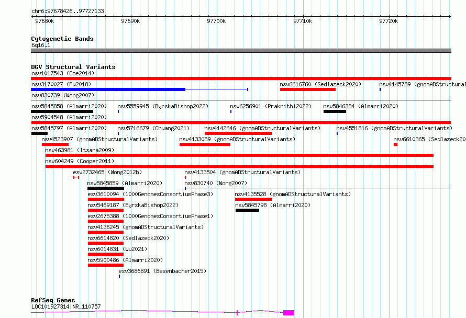Viewport: 466px width, 318px height.
Task: Click the nsv4145789 gnomAD variant label
Action: 423,84
